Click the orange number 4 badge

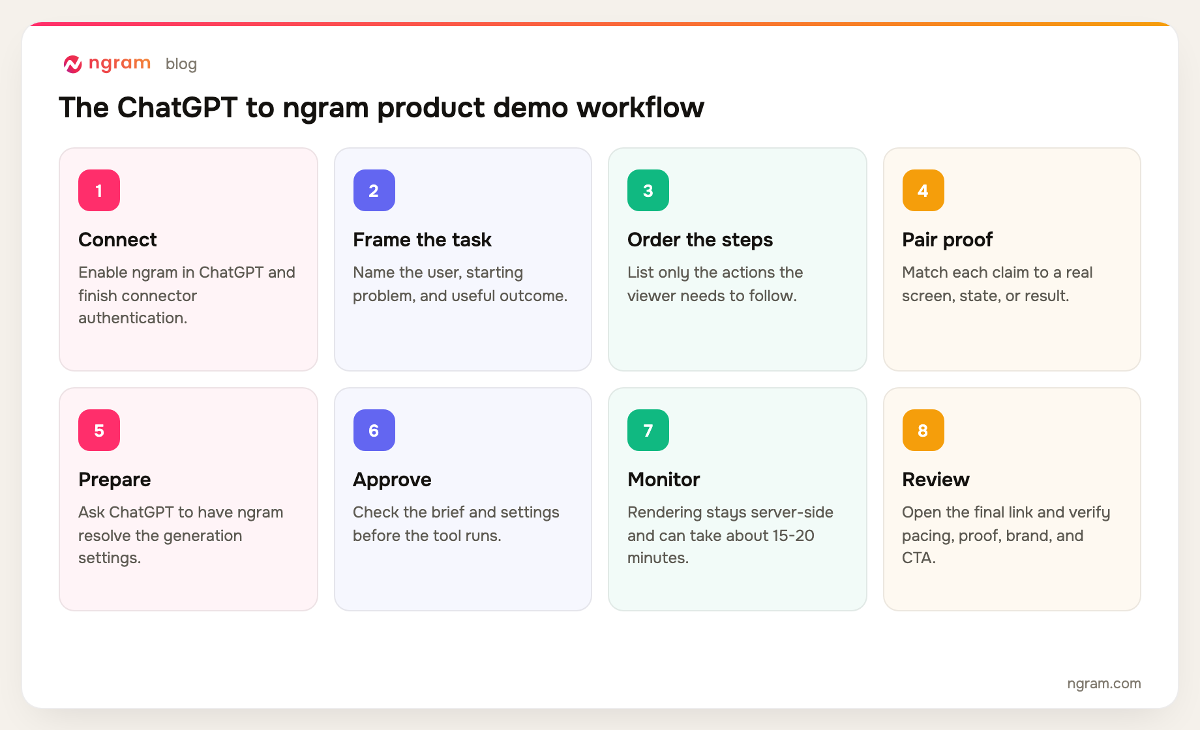(923, 190)
